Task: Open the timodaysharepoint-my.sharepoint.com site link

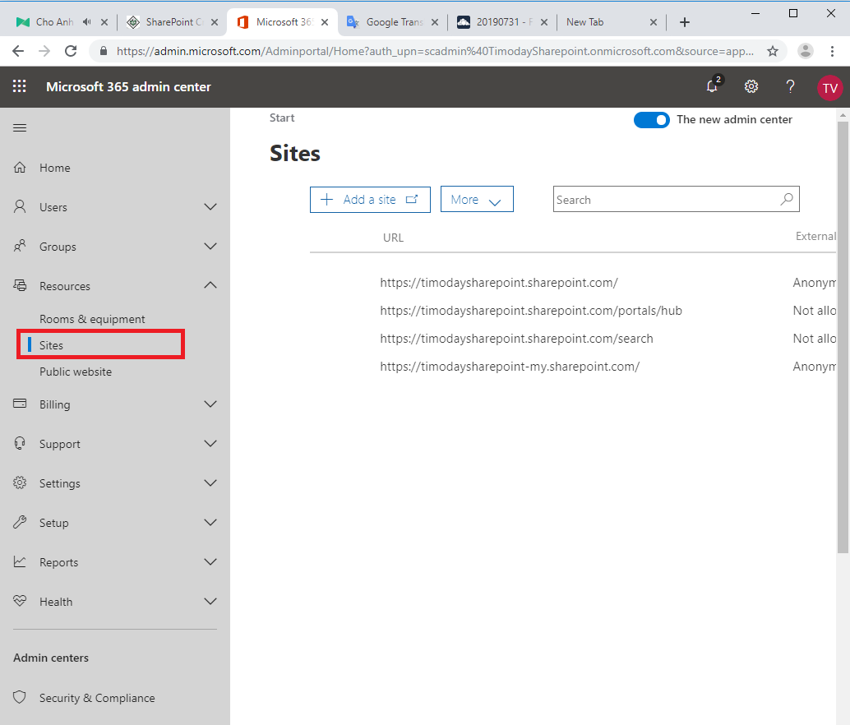Action: (x=510, y=366)
